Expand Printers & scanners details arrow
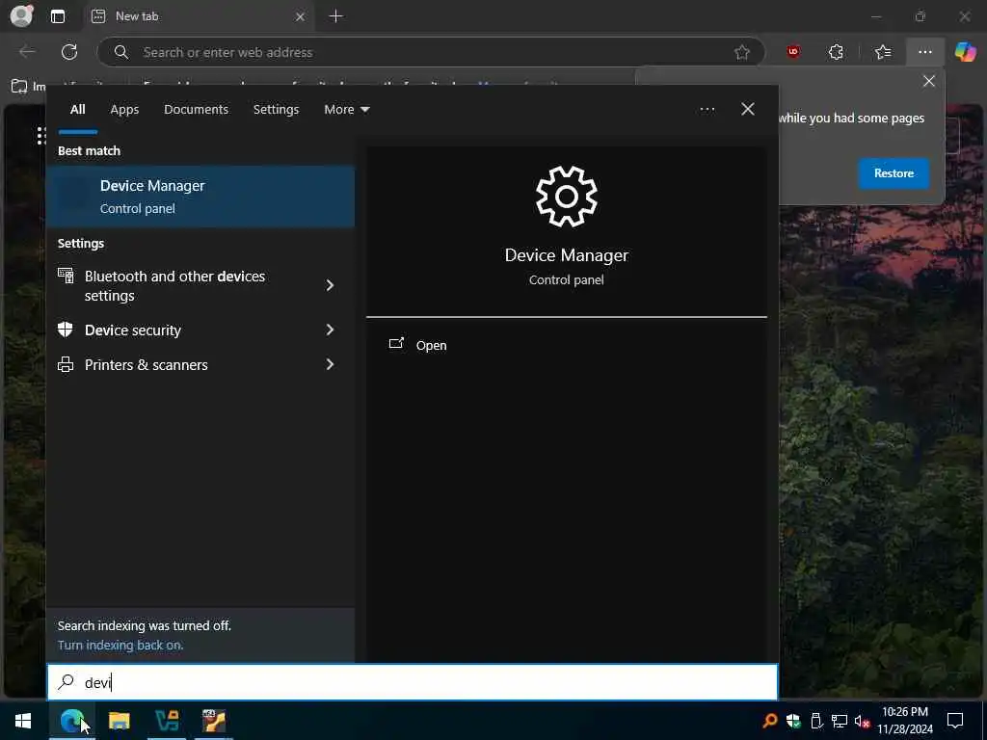This screenshot has height=740, width=987. tap(330, 364)
